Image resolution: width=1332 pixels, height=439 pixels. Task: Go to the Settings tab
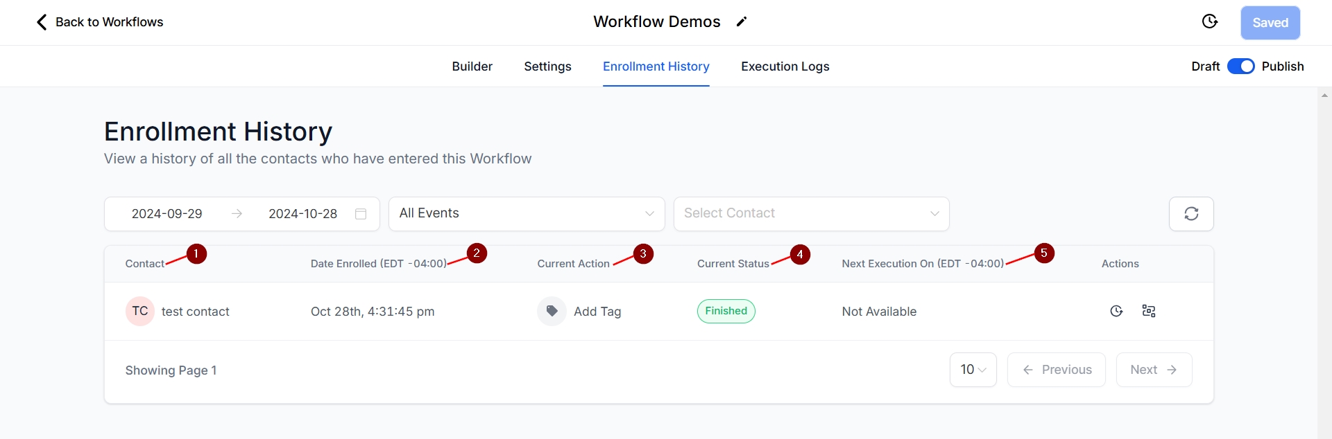547,66
